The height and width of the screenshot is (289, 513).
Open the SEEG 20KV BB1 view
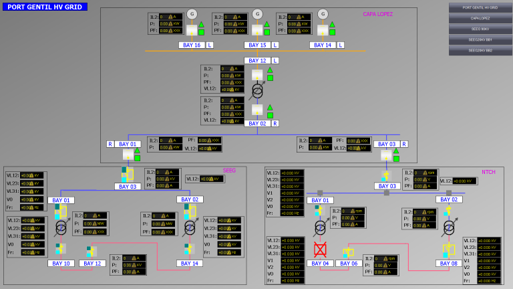480,39
